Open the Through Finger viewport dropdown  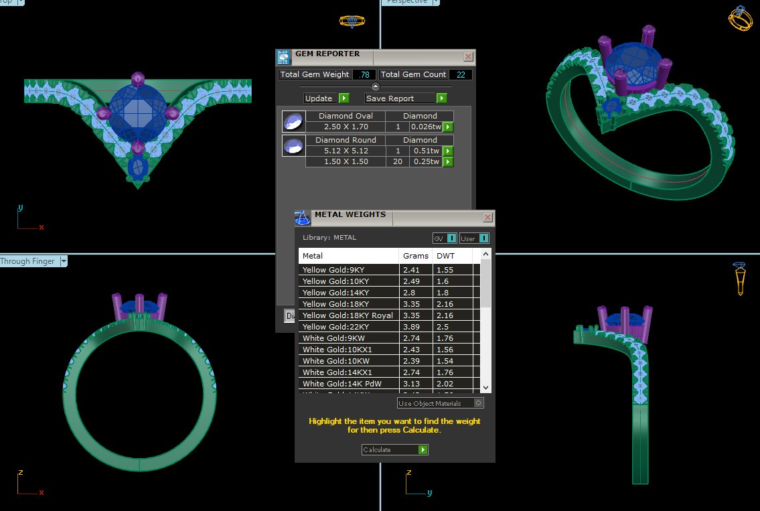pos(64,262)
